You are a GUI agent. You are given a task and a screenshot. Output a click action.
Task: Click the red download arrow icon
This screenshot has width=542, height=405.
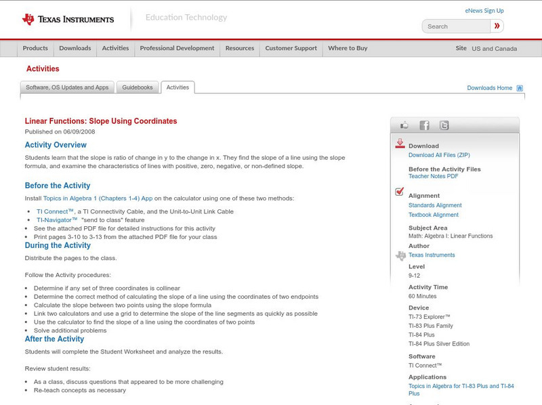400,144
